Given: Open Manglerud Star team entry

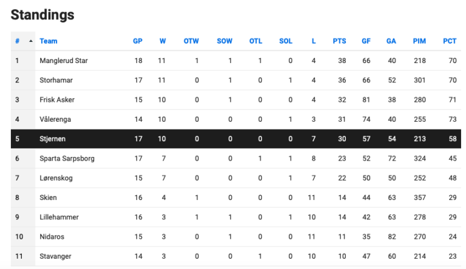Looking at the screenshot, I should [x=64, y=61].
